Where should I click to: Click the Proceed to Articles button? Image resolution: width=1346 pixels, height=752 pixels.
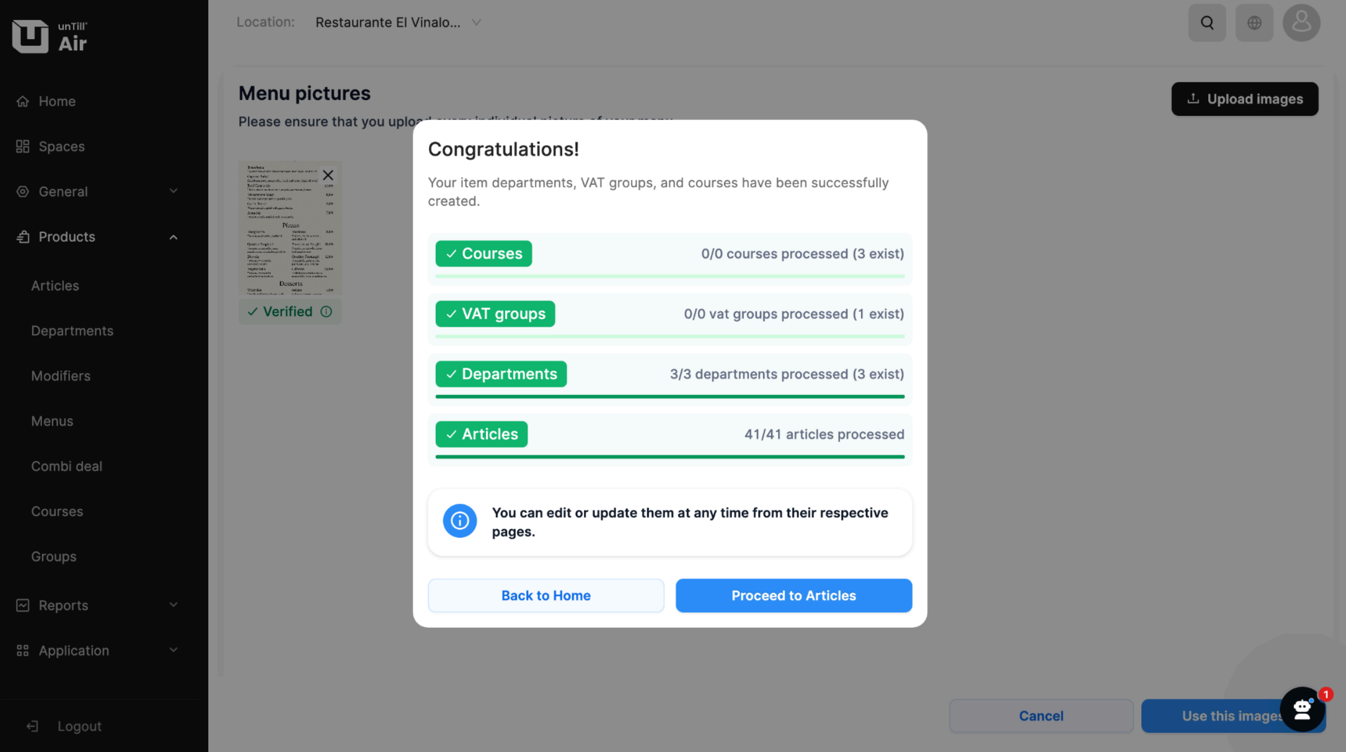[x=793, y=595]
